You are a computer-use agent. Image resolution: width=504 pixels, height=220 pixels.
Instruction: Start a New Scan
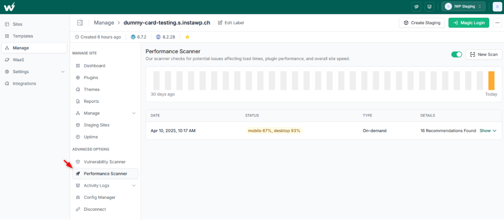484,54
